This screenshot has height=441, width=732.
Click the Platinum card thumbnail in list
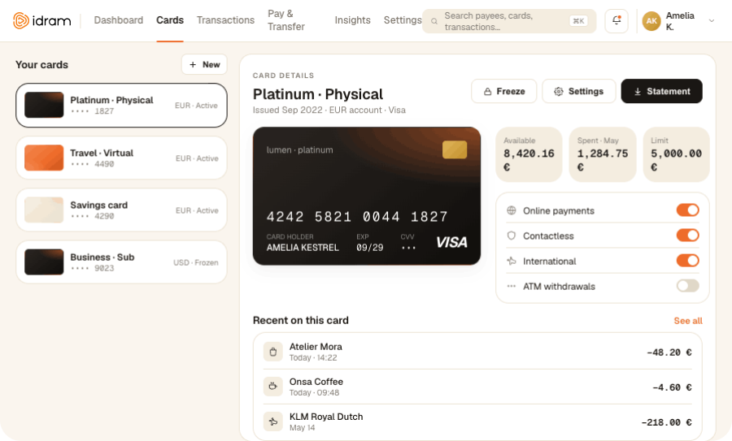pos(44,105)
